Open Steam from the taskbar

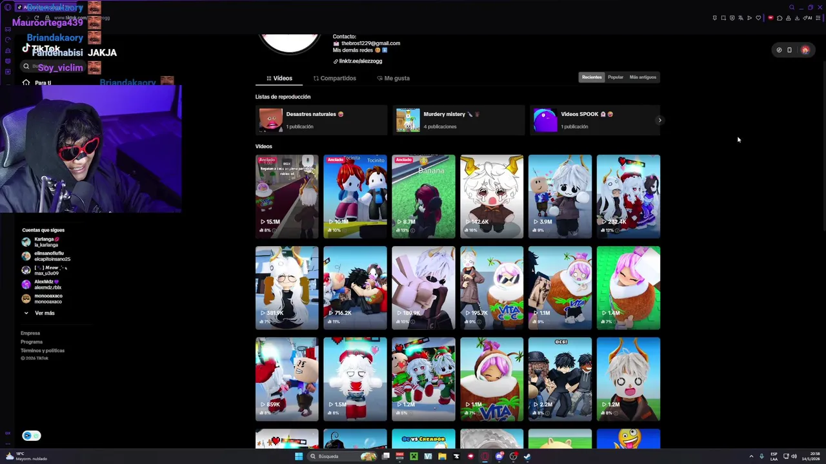527,456
